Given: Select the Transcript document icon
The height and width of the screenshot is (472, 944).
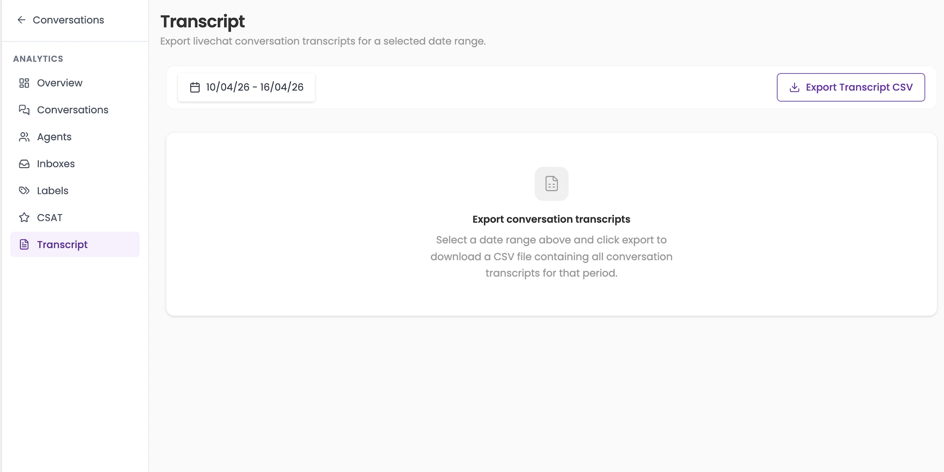Looking at the screenshot, I should click(x=24, y=244).
